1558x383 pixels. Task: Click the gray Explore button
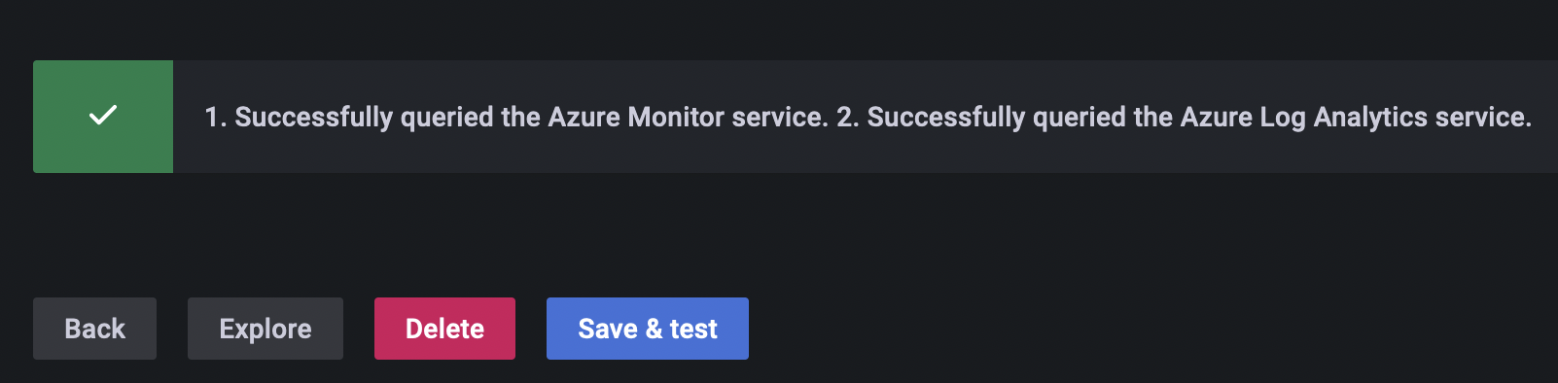click(266, 329)
